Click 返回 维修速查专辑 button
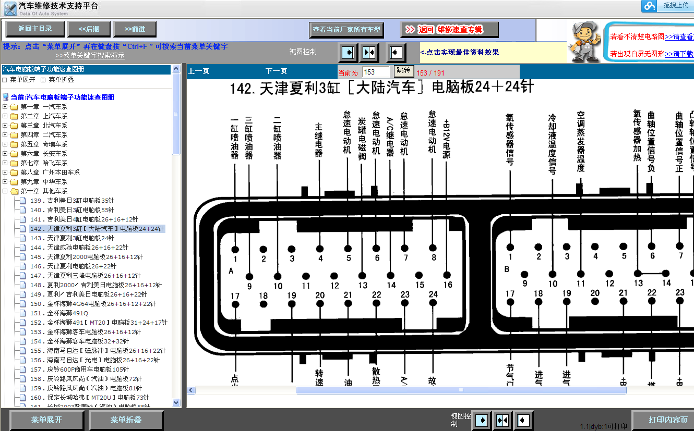The image size is (694, 431). click(x=450, y=30)
